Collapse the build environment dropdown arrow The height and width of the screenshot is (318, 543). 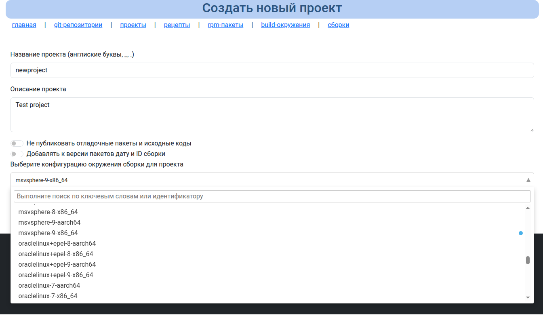tap(528, 180)
